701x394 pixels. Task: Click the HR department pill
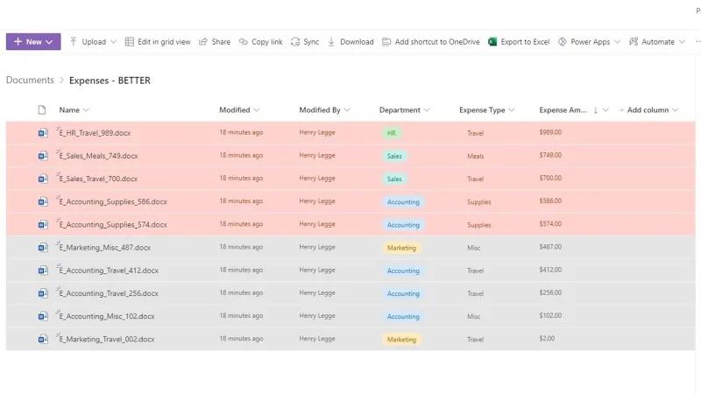[392, 133]
